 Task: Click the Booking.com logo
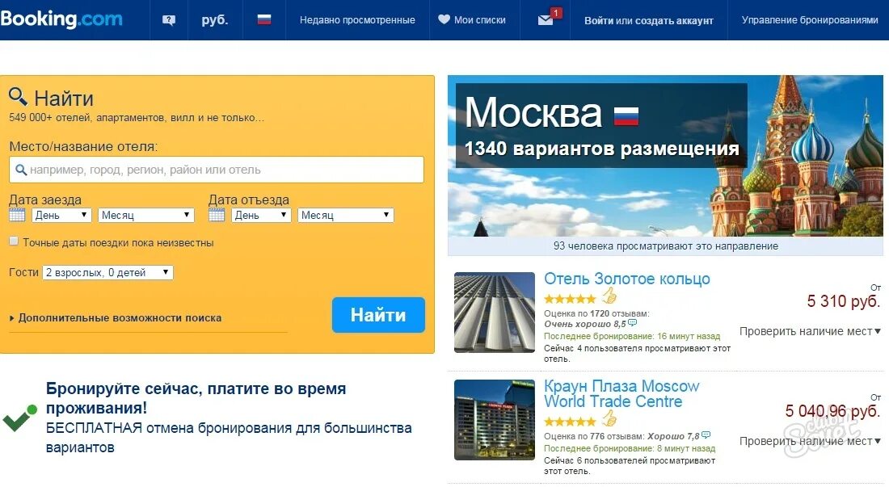click(x=61, y=19)
